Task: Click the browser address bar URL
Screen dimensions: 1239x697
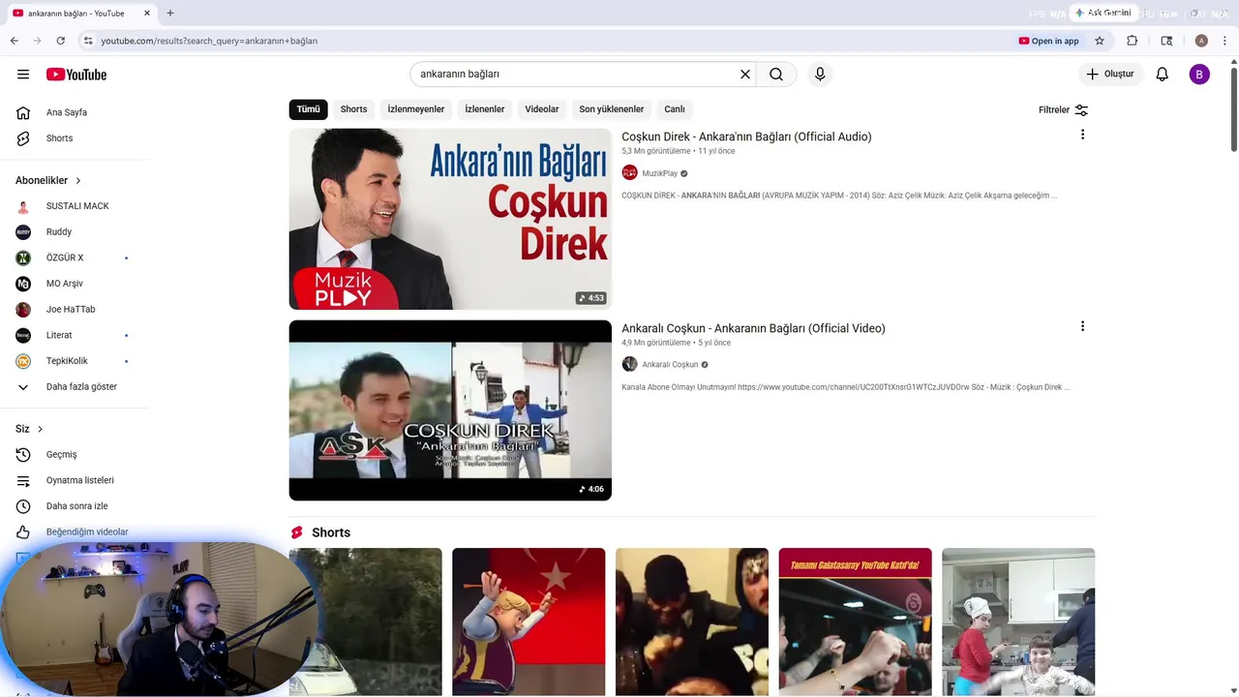Action: tap(209, 41)
